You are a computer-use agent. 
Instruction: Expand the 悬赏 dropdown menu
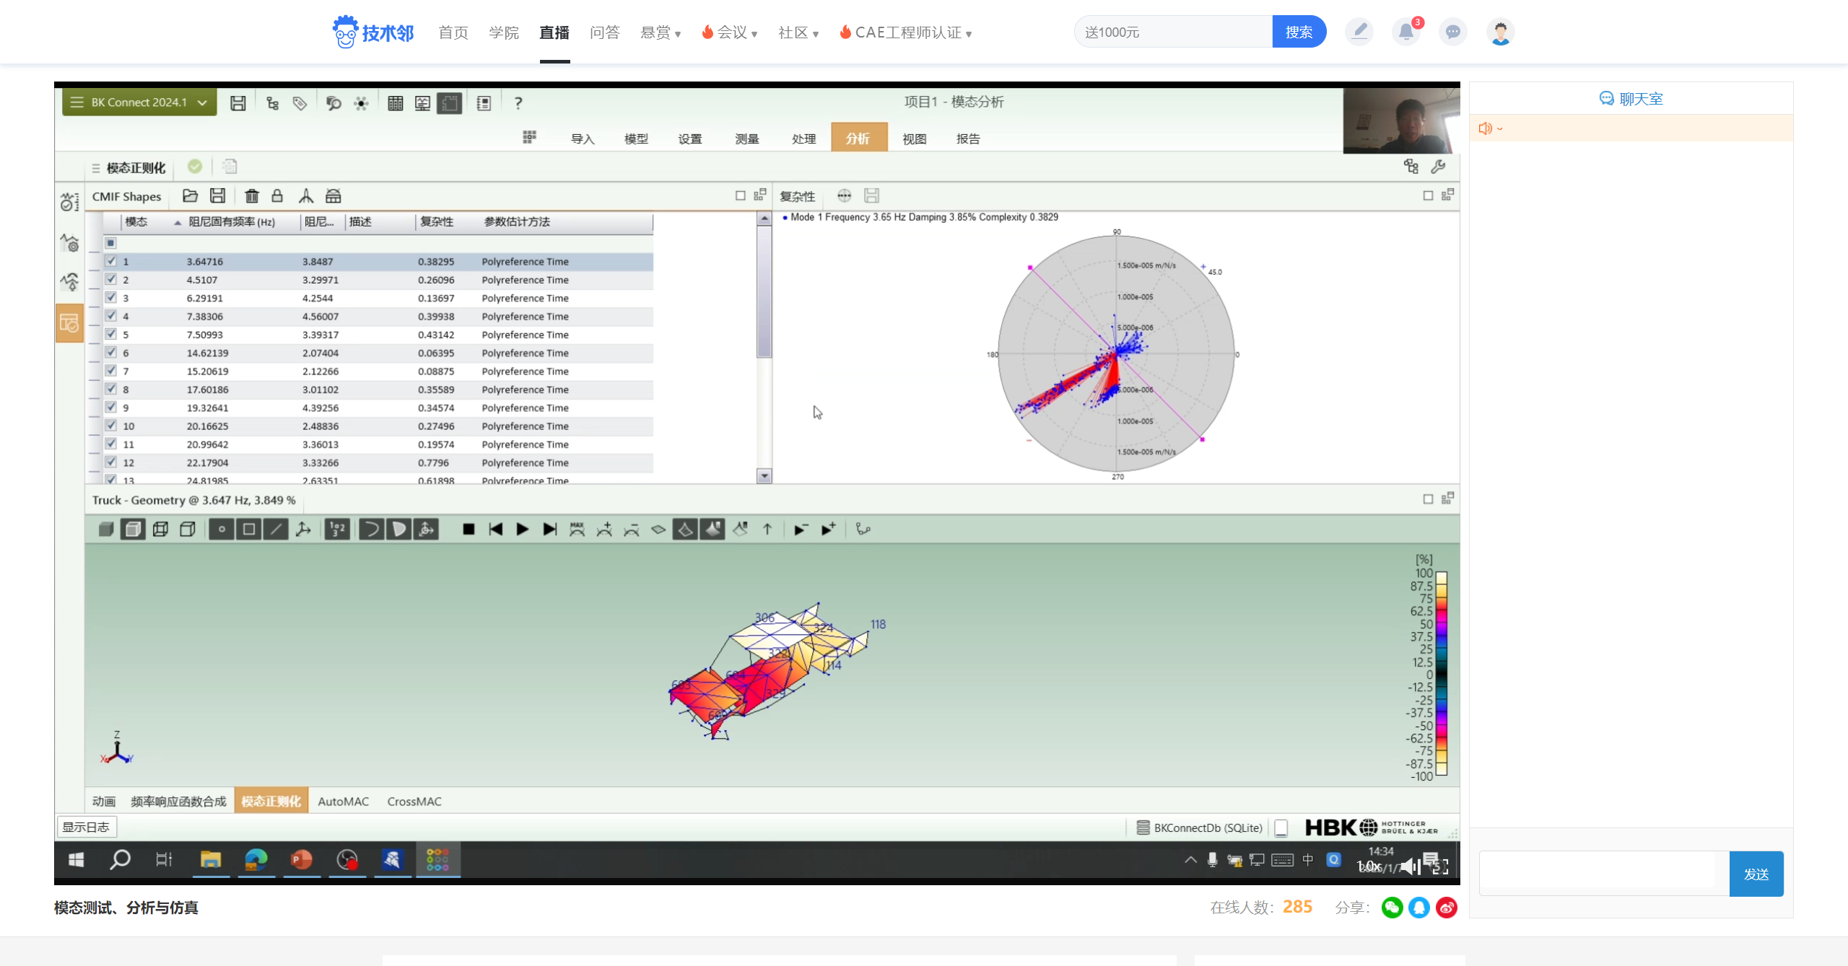click(x=661, y=32)
